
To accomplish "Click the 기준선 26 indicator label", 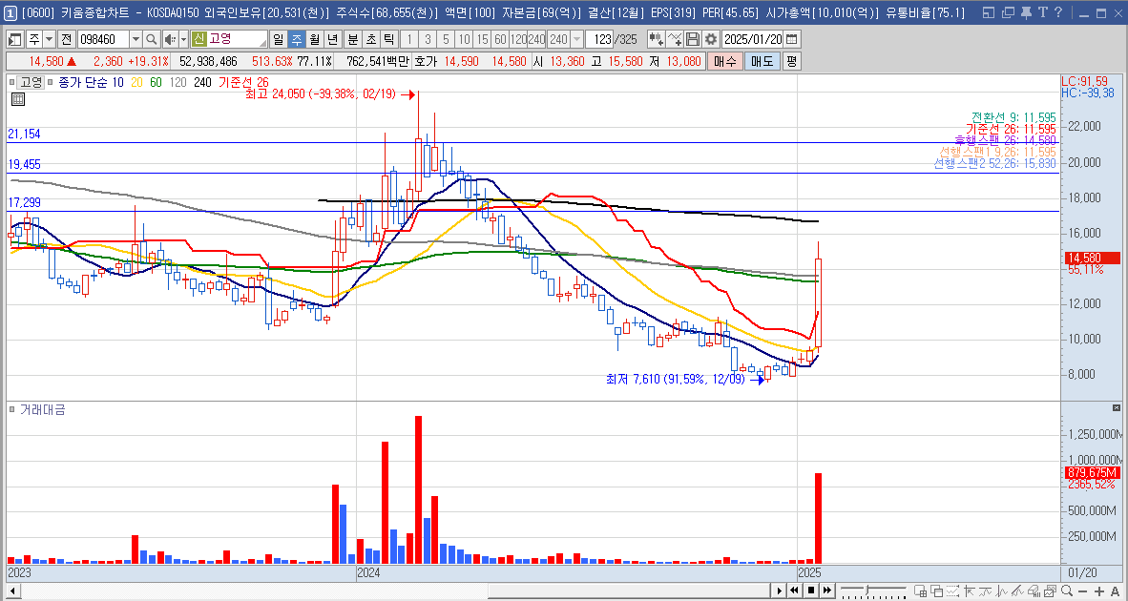I will pyautogui.click(x=242, y=83).
